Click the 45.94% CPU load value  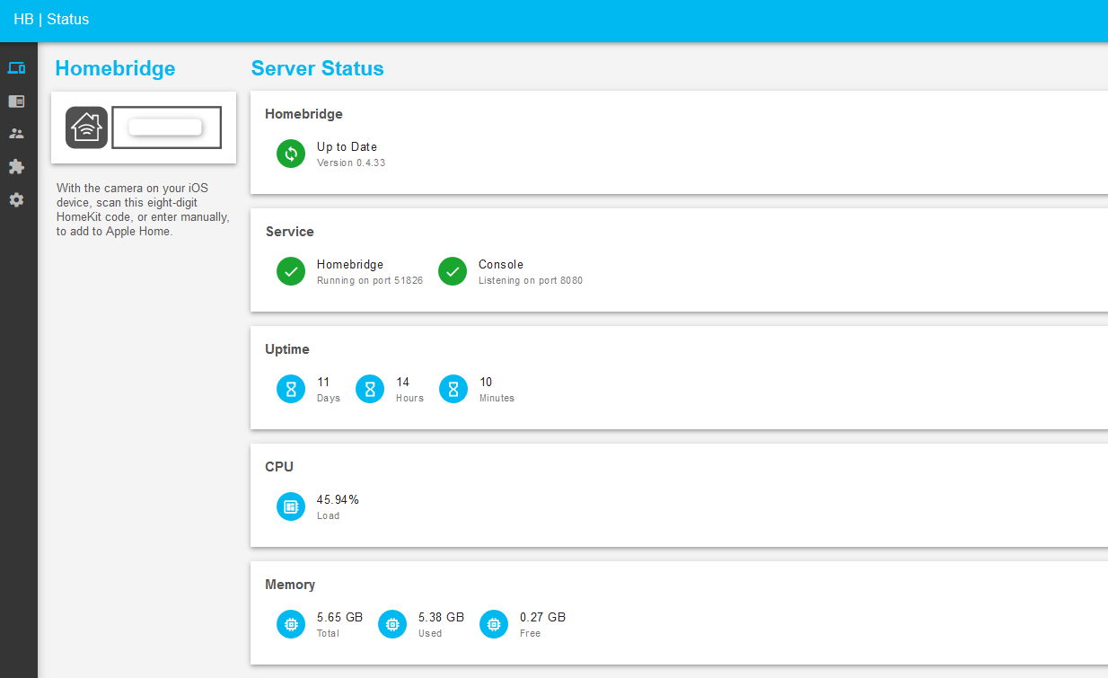[338, 499]
